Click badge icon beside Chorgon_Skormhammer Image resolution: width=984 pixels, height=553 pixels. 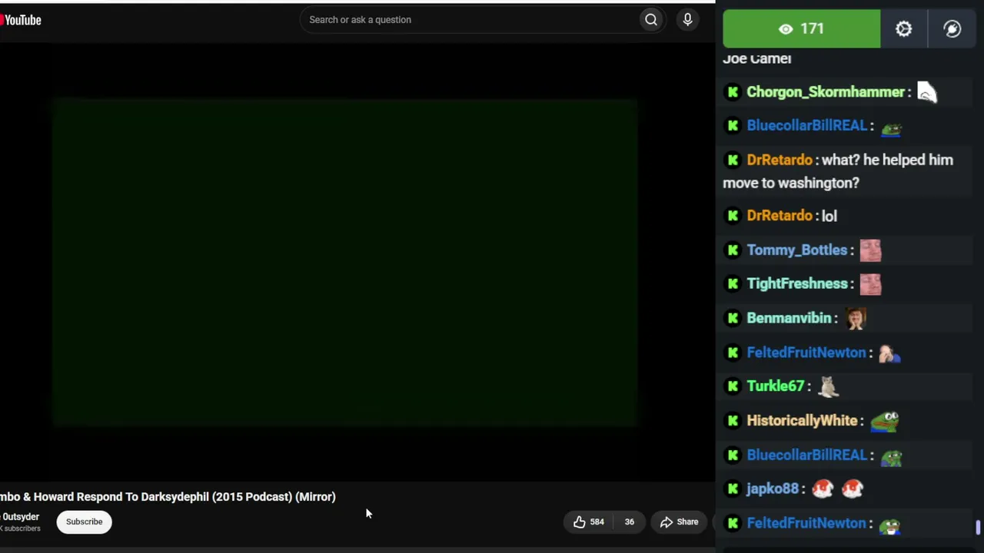[733, 92]
